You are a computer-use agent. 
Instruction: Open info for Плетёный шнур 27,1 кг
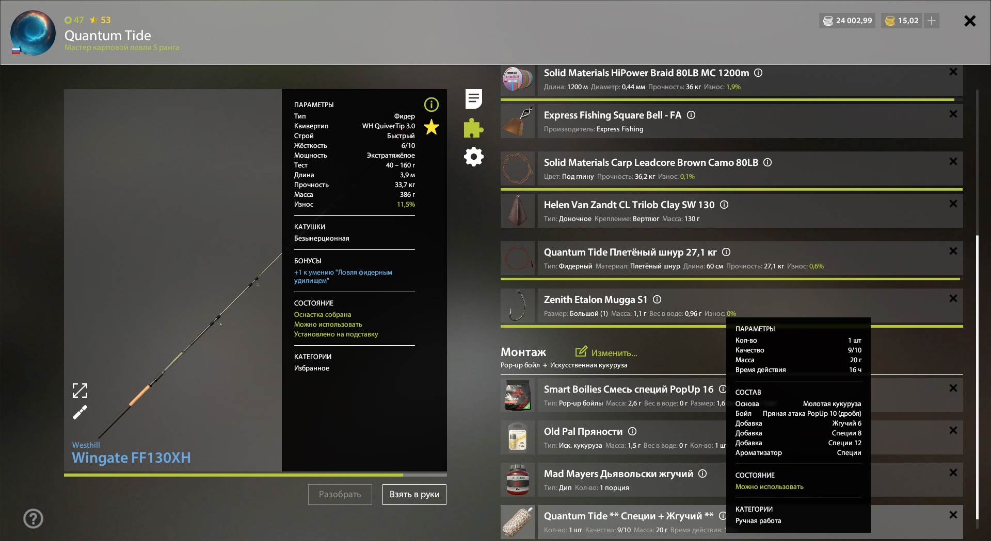726,252
